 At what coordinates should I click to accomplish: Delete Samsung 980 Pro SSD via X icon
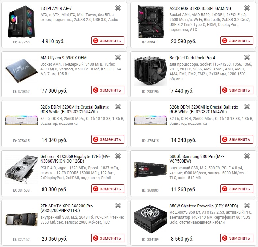pyautogui.click(x=247, y=156)
